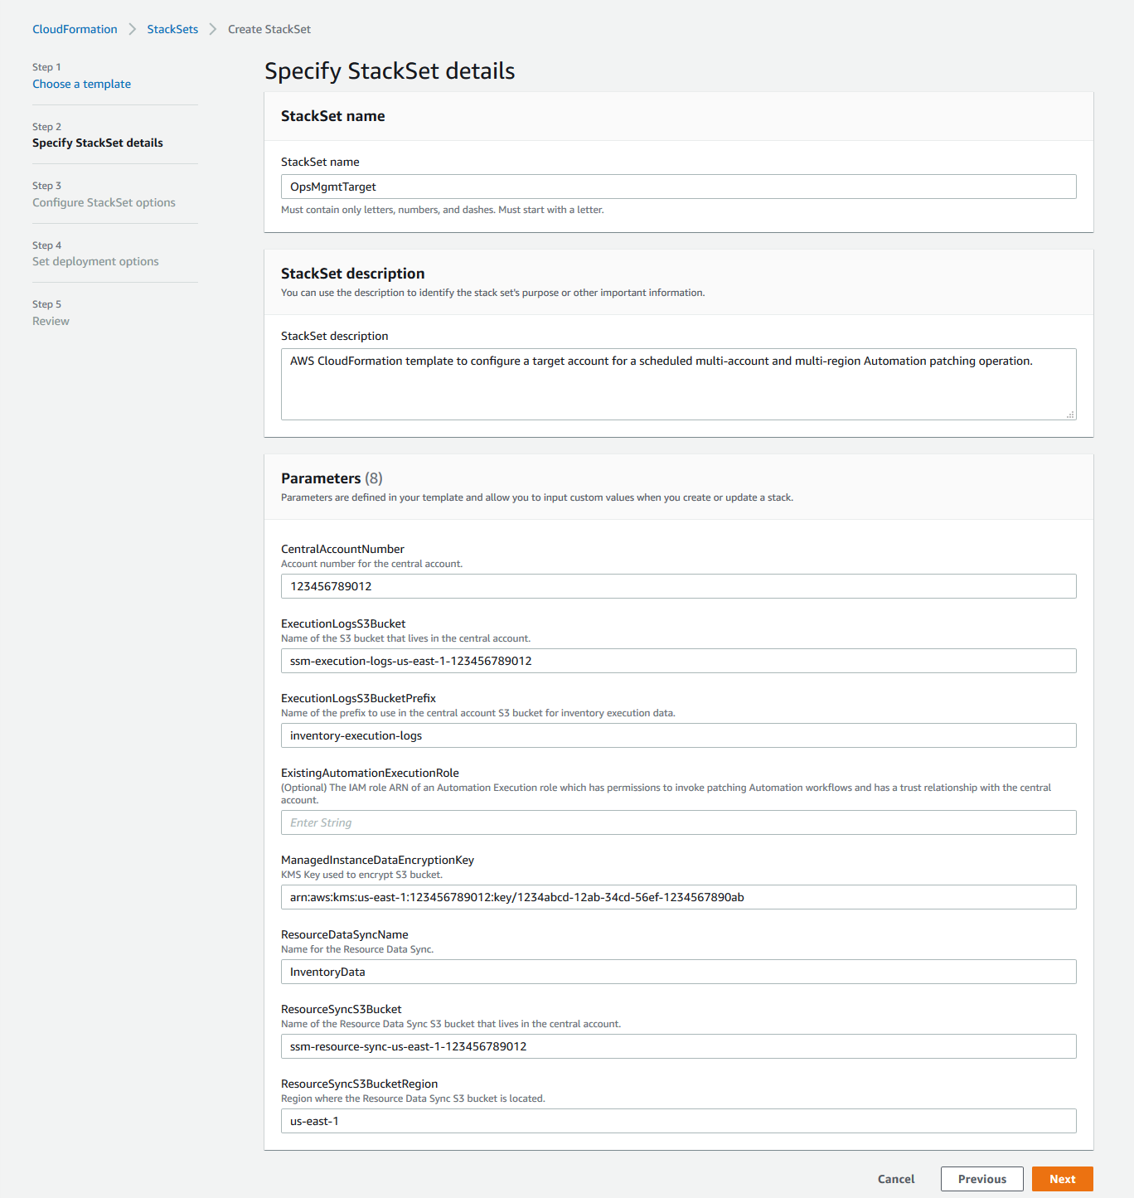The height and width of the screenshot is (1198, 1134).
Task: Focus the ResourceDataSyncName input
Action: pos(678,972)
